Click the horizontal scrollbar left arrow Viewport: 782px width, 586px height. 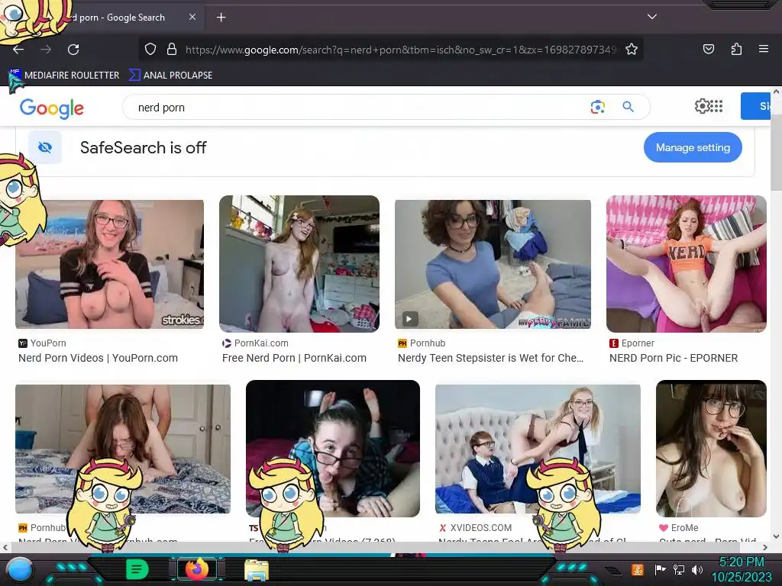(5, 547)
